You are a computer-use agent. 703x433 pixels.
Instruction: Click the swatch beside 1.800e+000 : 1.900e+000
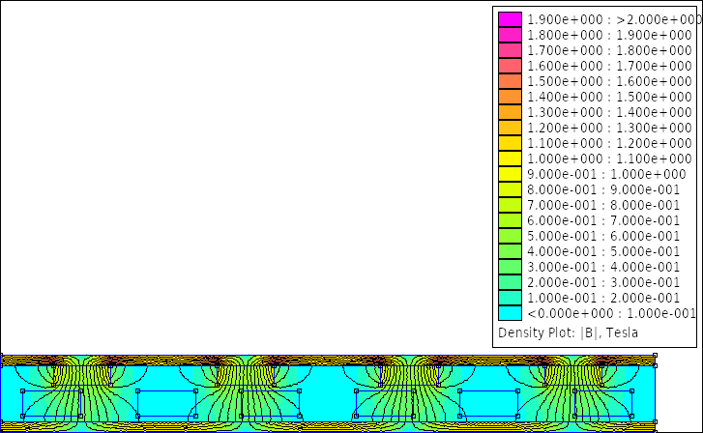pyautogui.click(x=510, y=35)
